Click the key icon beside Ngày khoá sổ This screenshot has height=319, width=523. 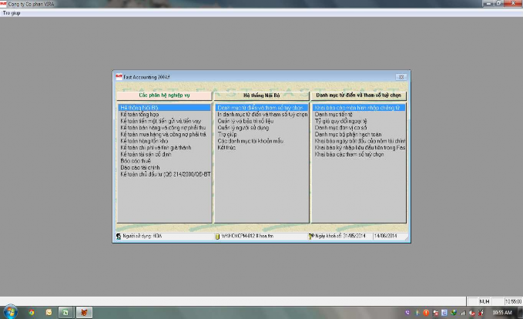click(x=311, y=237)
